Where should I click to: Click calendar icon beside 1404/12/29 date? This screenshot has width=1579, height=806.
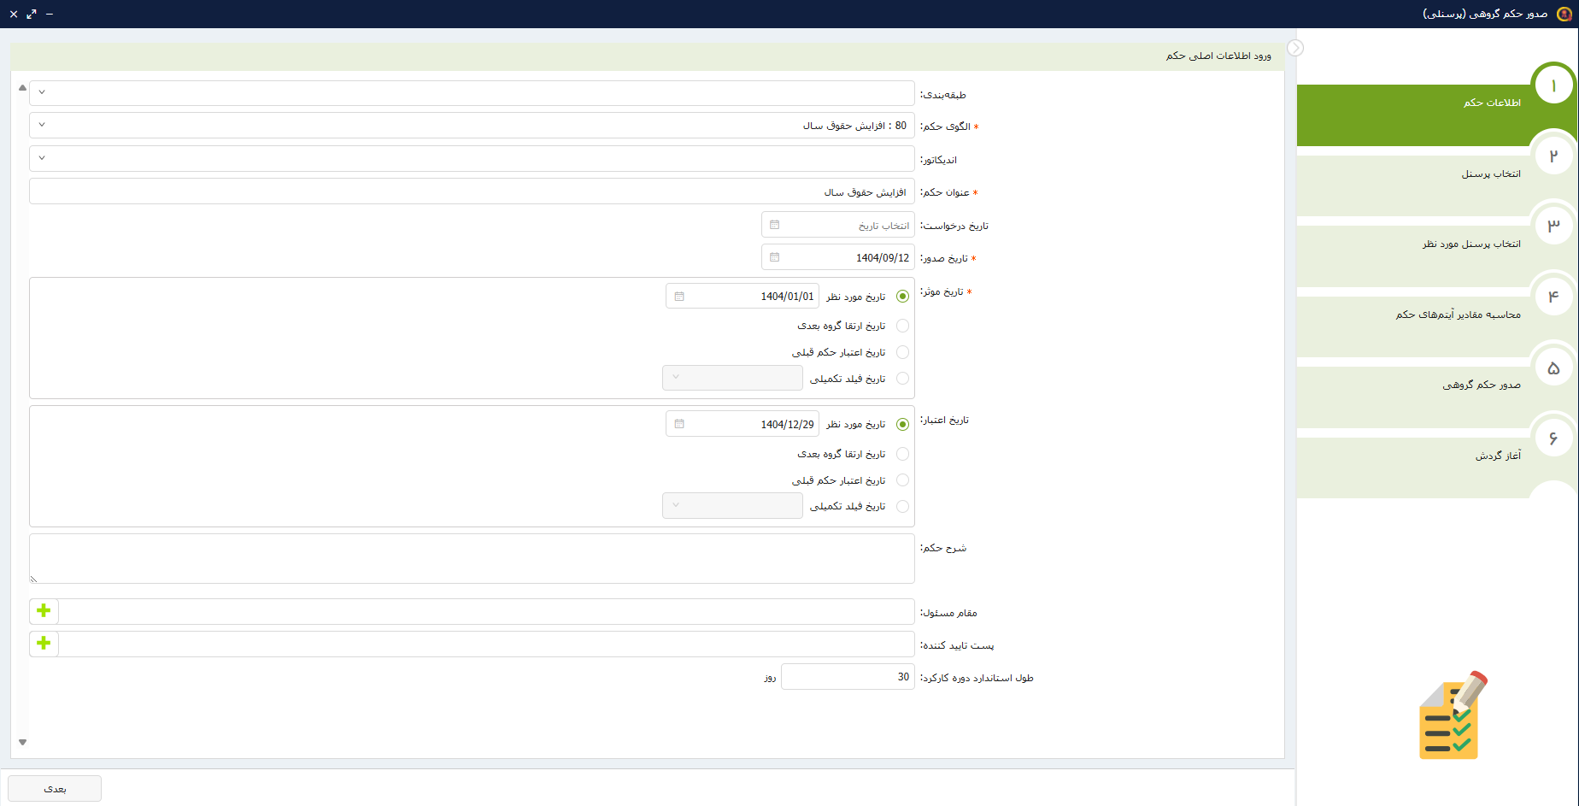click(x=679, y=424)
